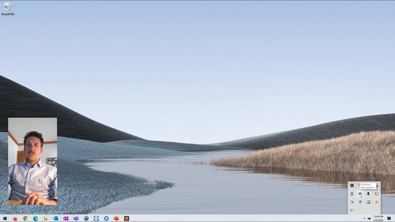
Task: Collapse the hidden icons tray chevron
Action: [364, 218]
